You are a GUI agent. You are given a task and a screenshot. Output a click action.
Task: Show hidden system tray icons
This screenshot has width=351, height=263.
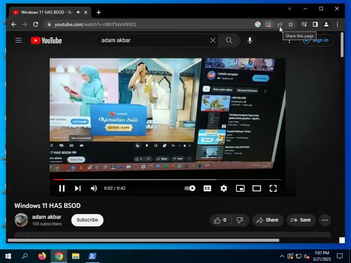point(282,256)
